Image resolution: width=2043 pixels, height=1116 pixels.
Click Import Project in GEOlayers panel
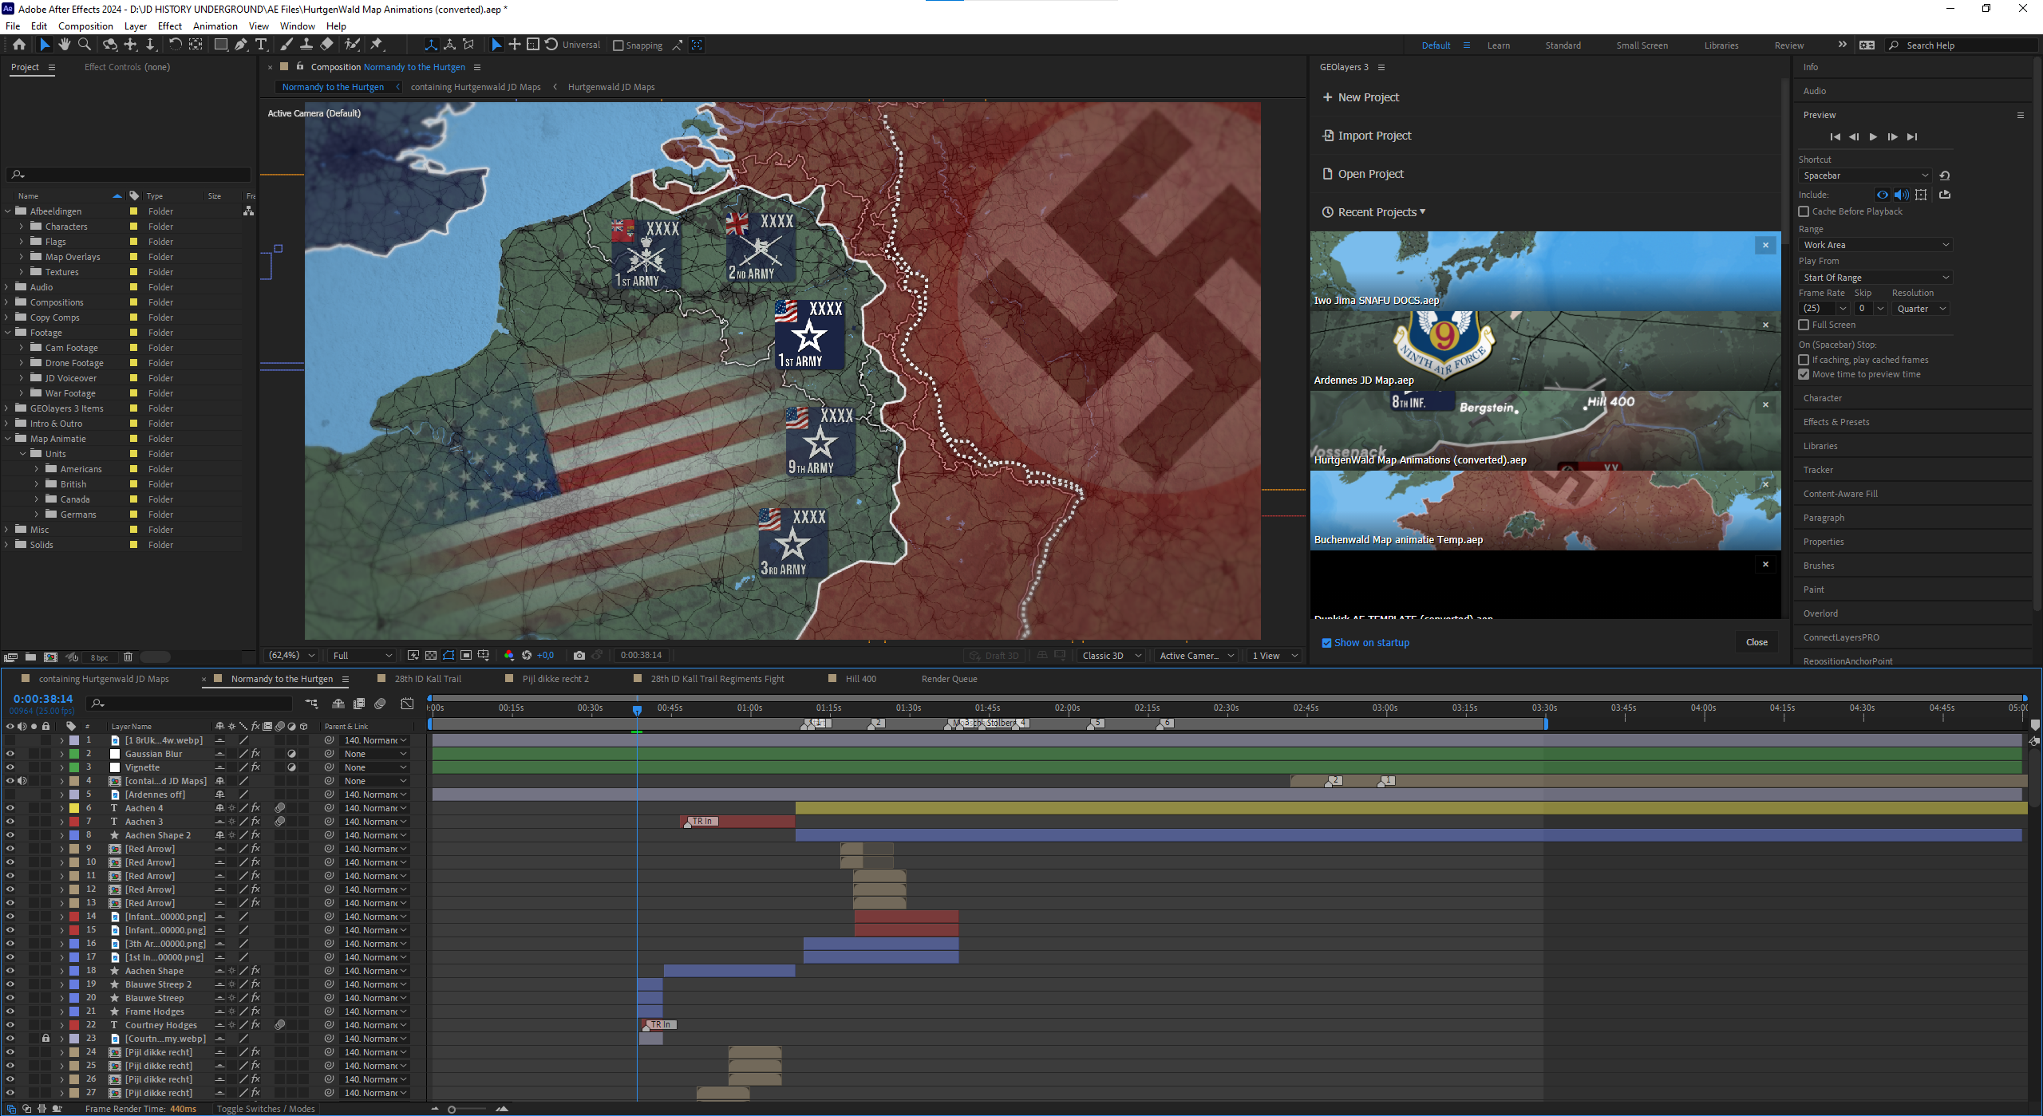point(1367,136)
